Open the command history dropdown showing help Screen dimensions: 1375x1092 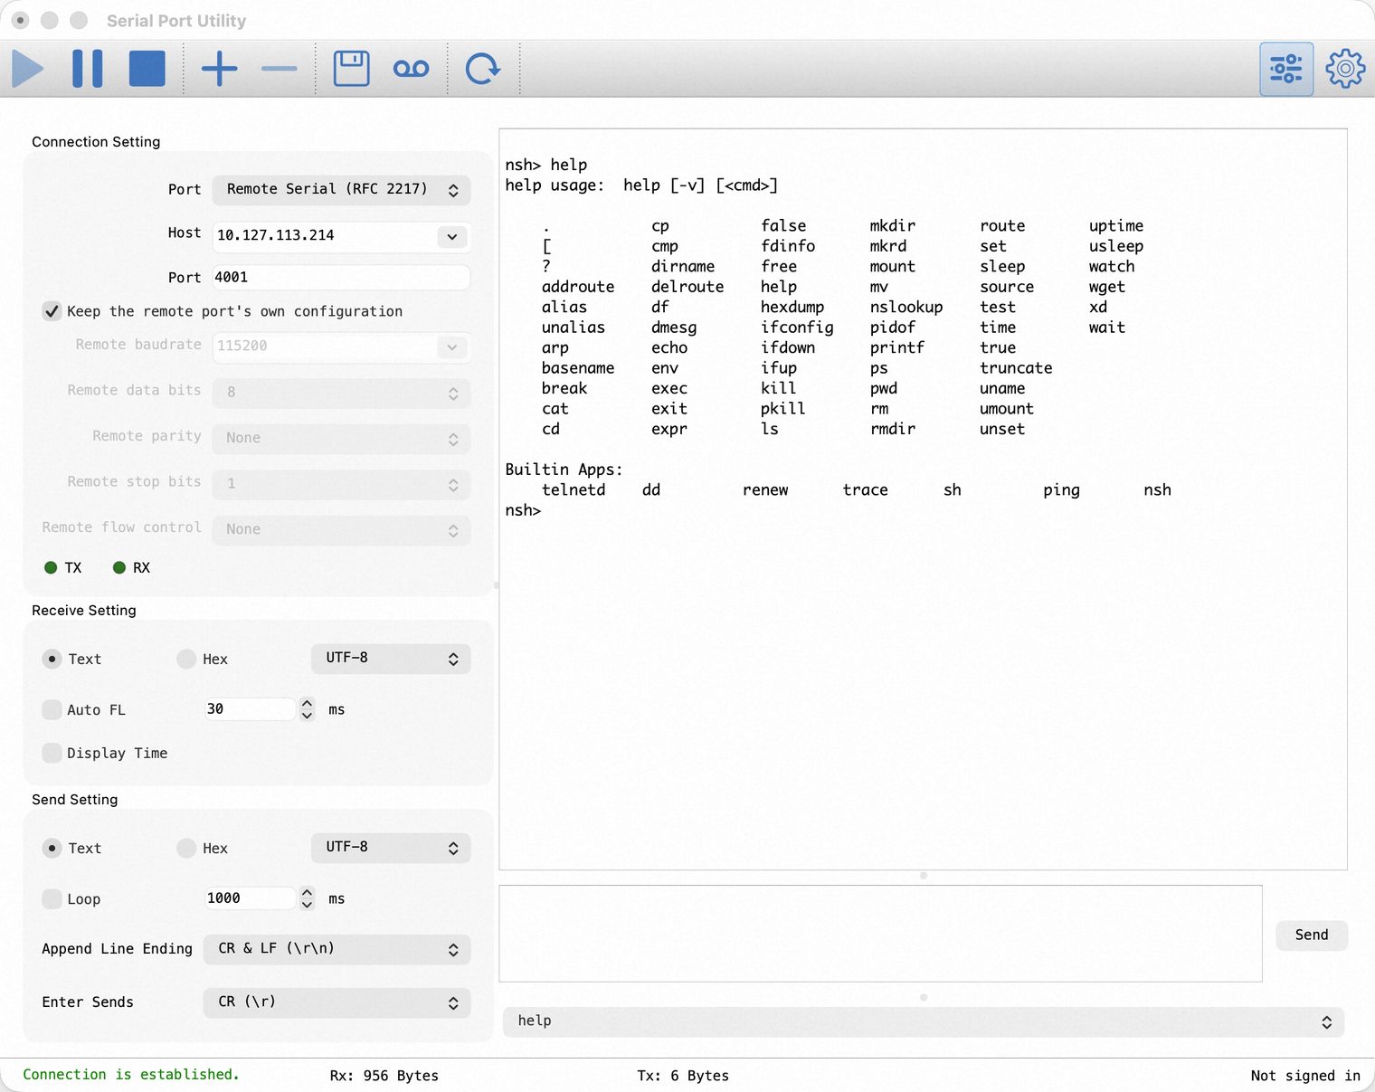924,1021
